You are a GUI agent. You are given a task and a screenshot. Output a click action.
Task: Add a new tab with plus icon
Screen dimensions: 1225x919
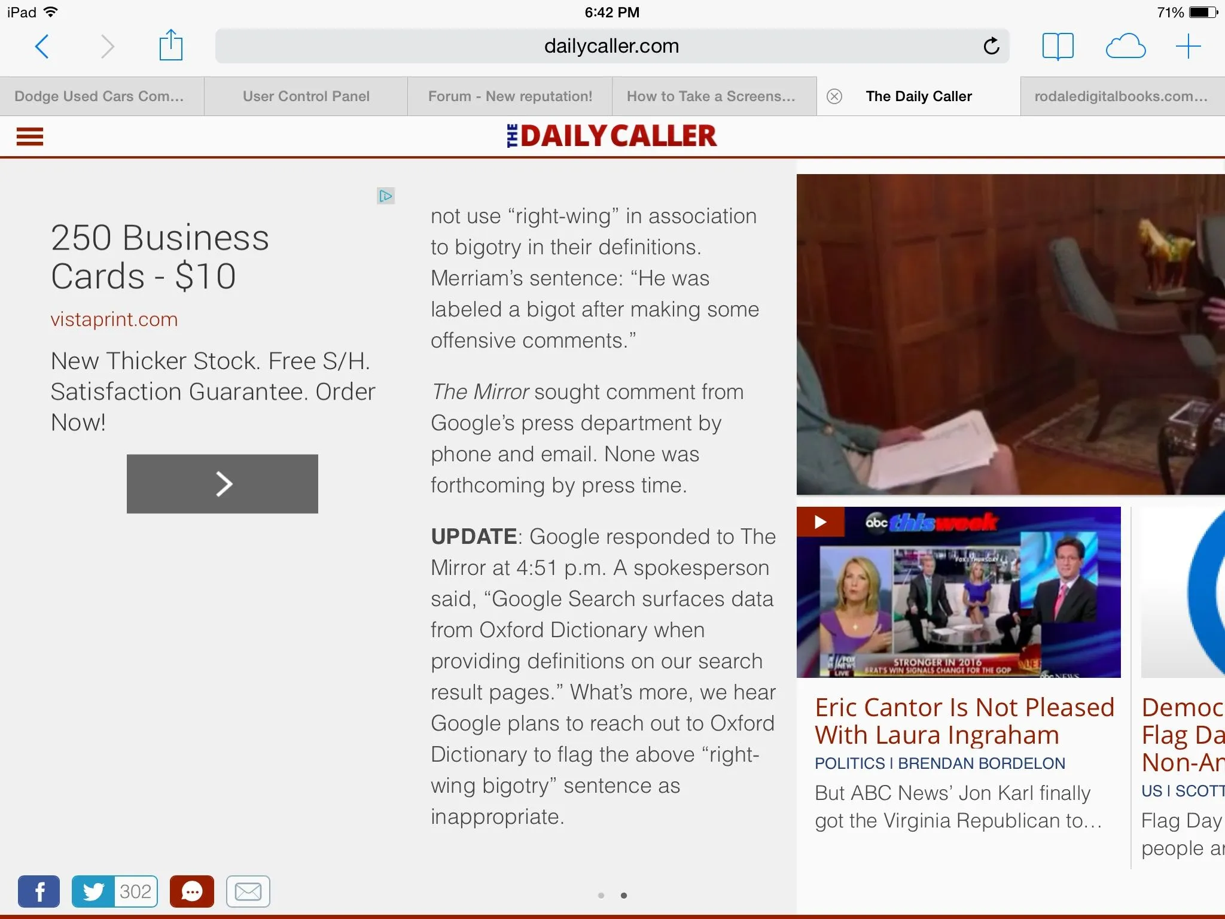[1188, 46]
